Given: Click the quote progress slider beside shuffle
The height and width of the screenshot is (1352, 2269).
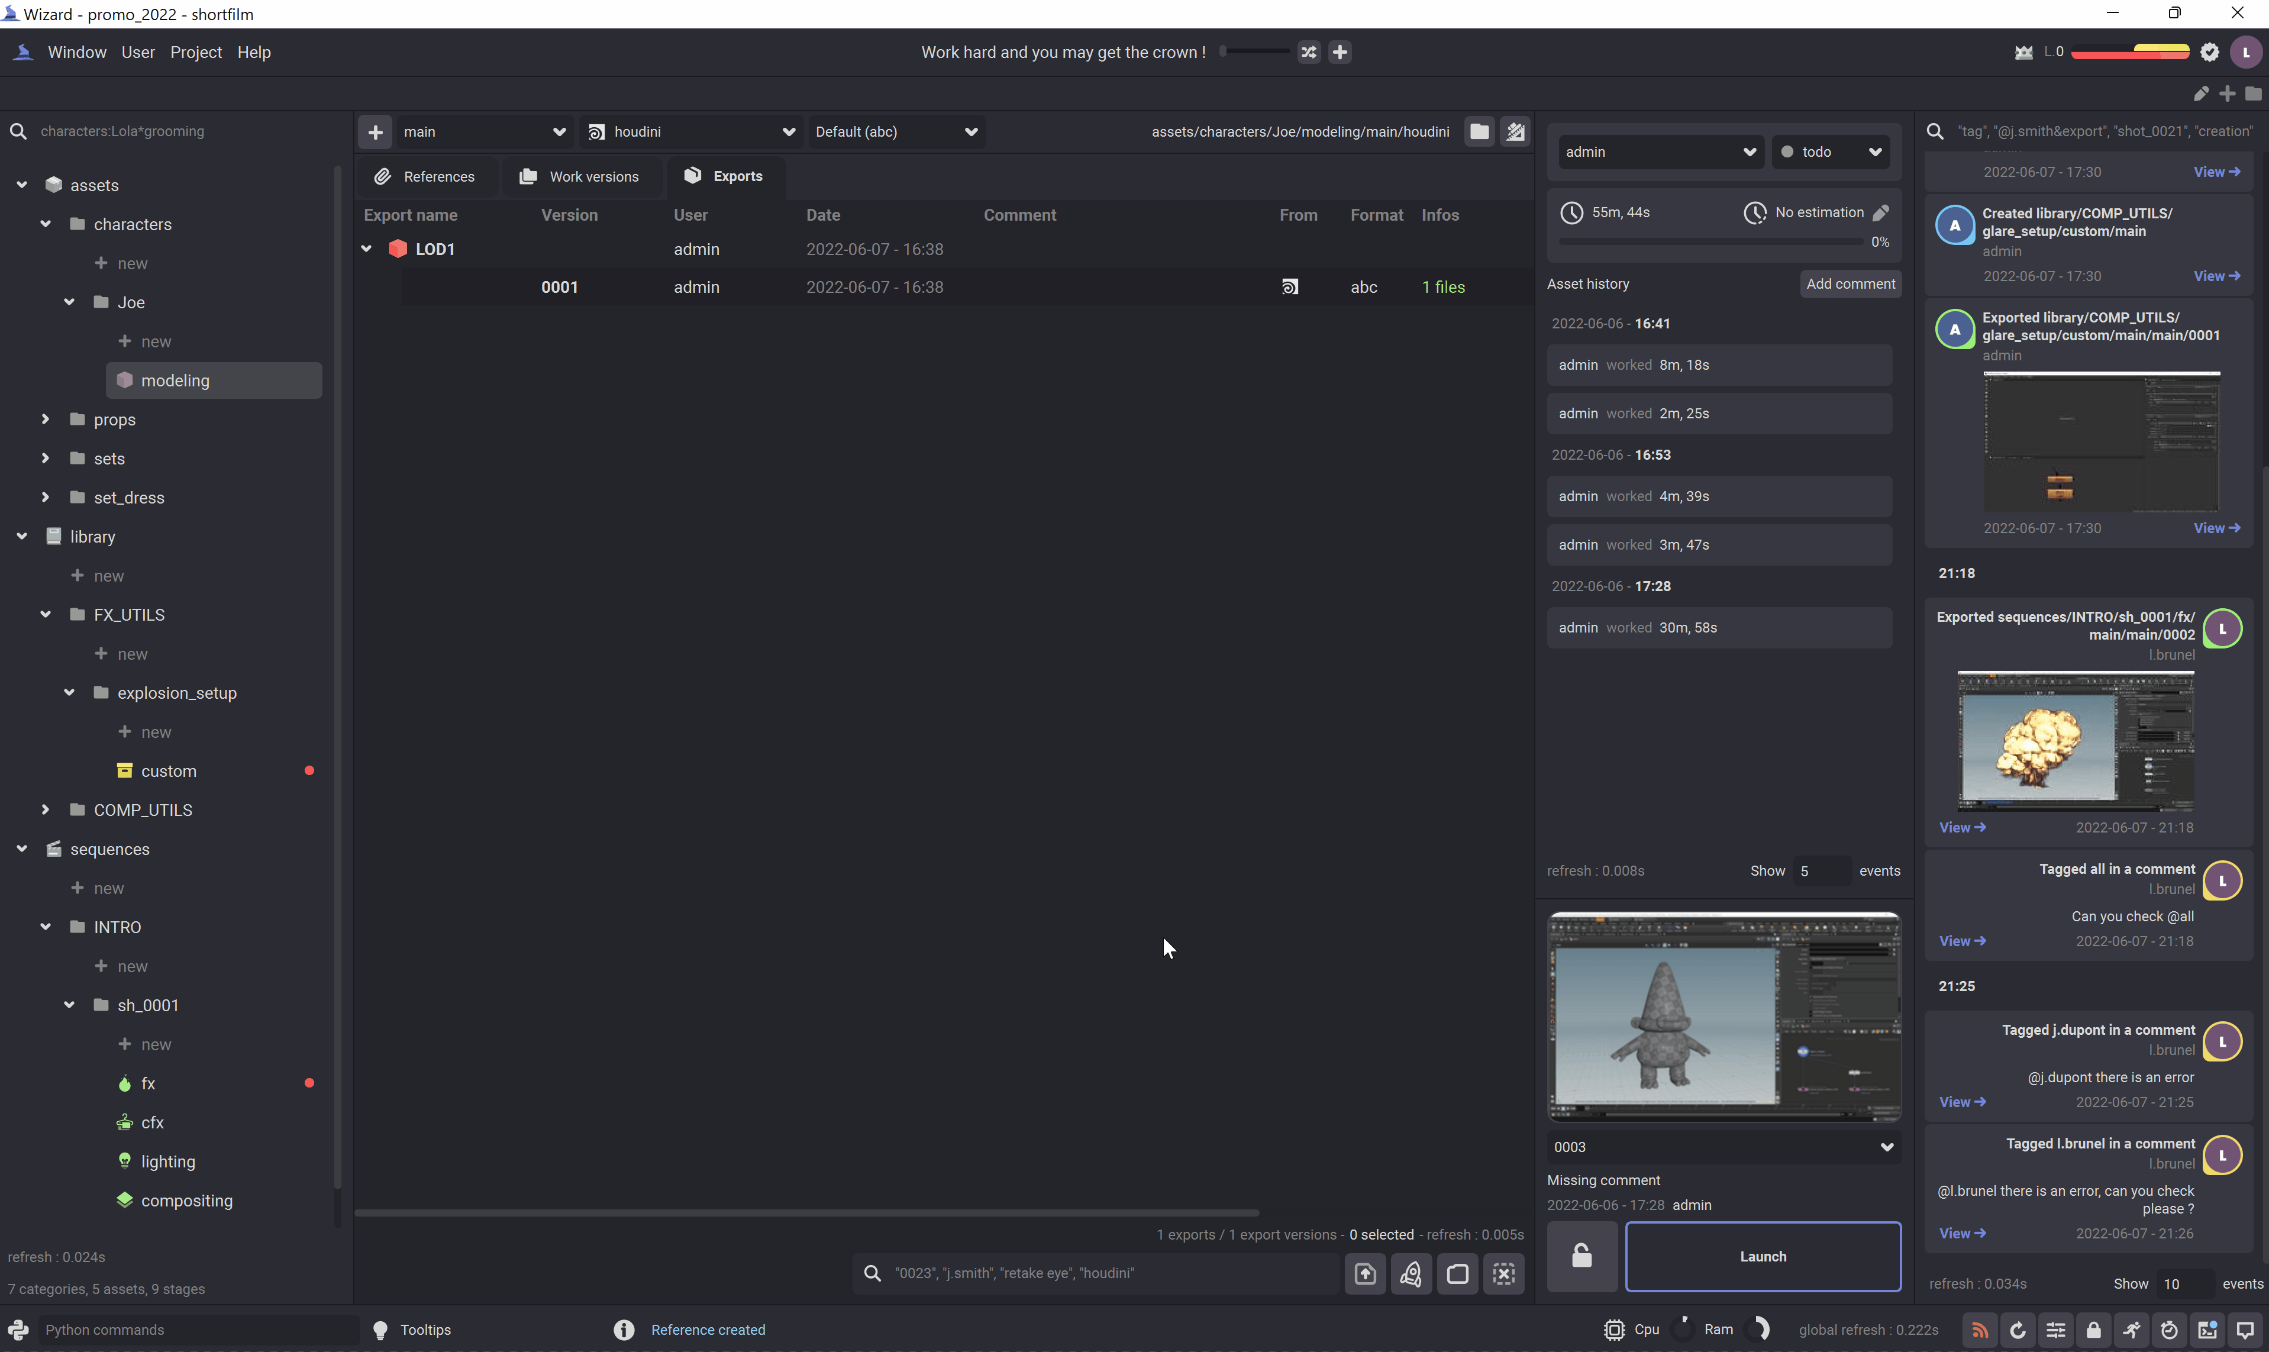Looking at the screenshot, I should click(1254, 51).
